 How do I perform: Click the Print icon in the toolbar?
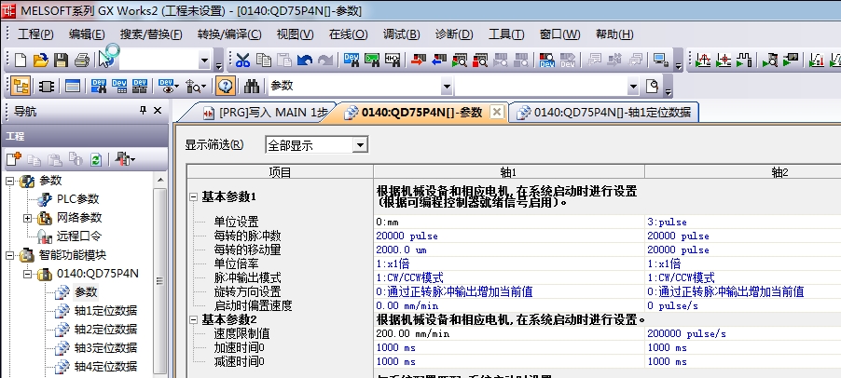tap(82, 61)
